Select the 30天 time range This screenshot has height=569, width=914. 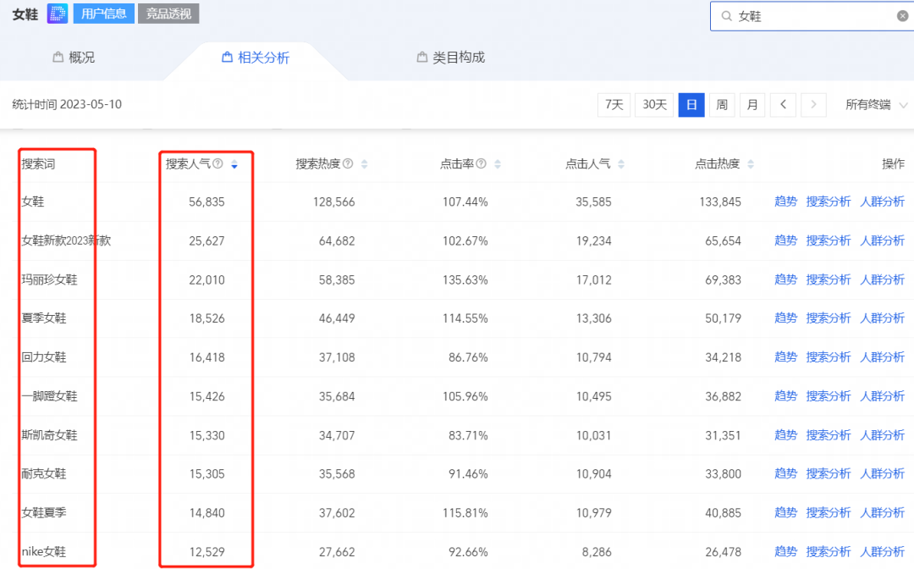(x=654, y=105)
